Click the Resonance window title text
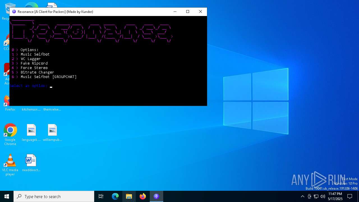This screenshot has width=359, height=202. click(55, 12)
